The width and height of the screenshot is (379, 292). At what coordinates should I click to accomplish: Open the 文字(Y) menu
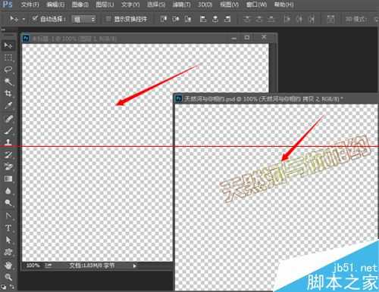pyautogui.click(x=130, y=5)
